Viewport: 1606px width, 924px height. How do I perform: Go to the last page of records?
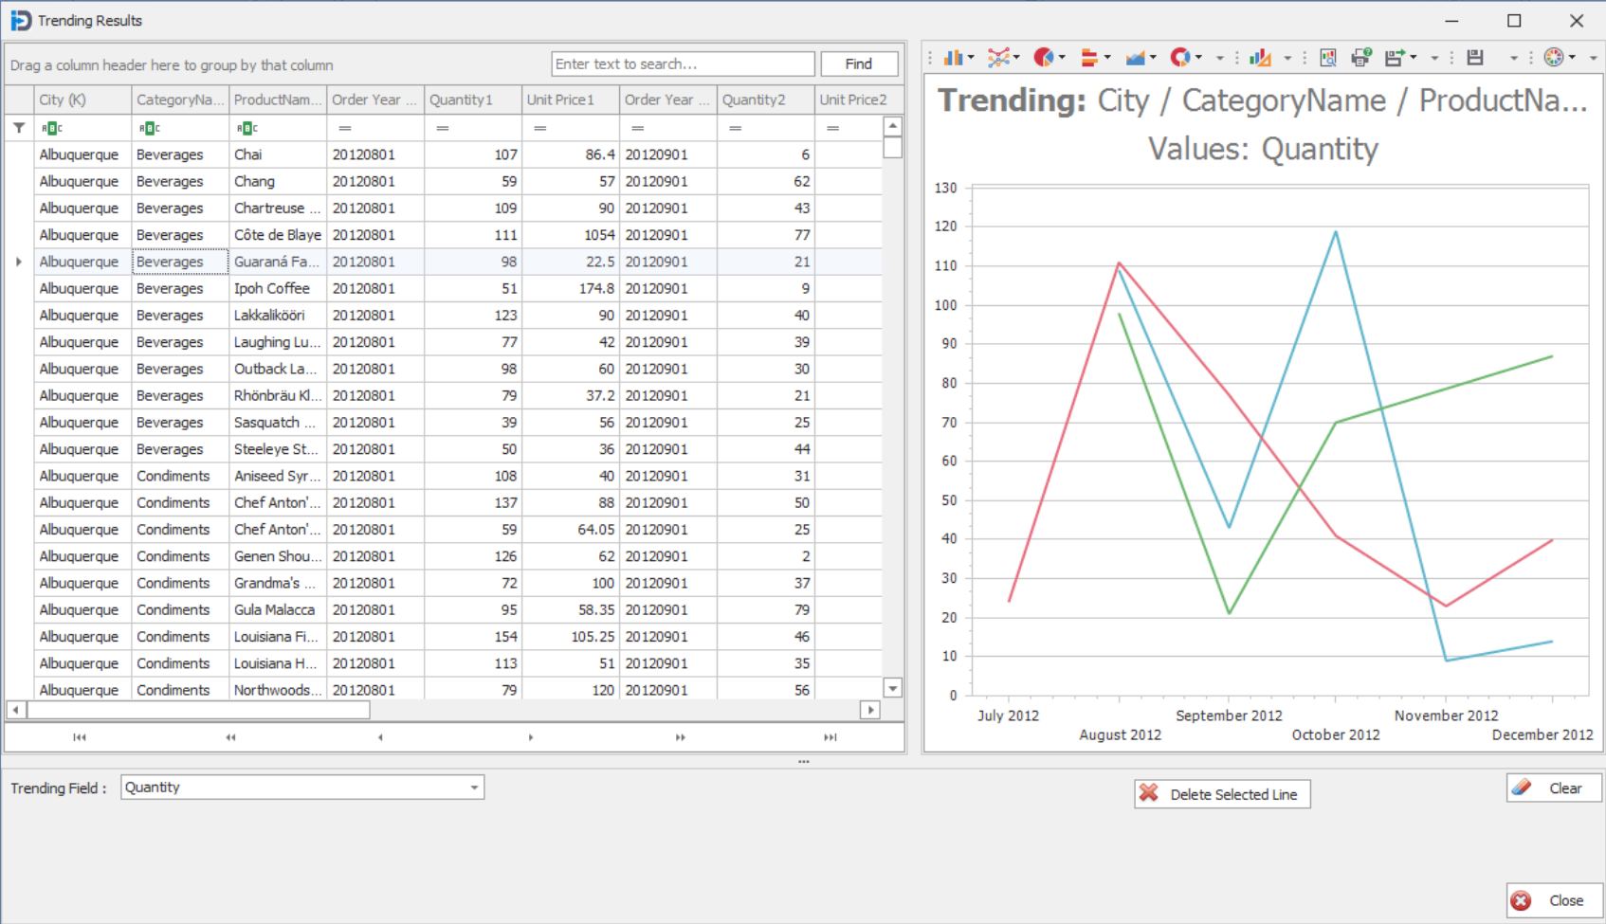[830, 737]
